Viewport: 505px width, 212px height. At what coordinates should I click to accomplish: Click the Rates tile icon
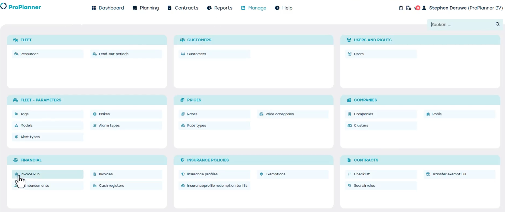(183, 114)
